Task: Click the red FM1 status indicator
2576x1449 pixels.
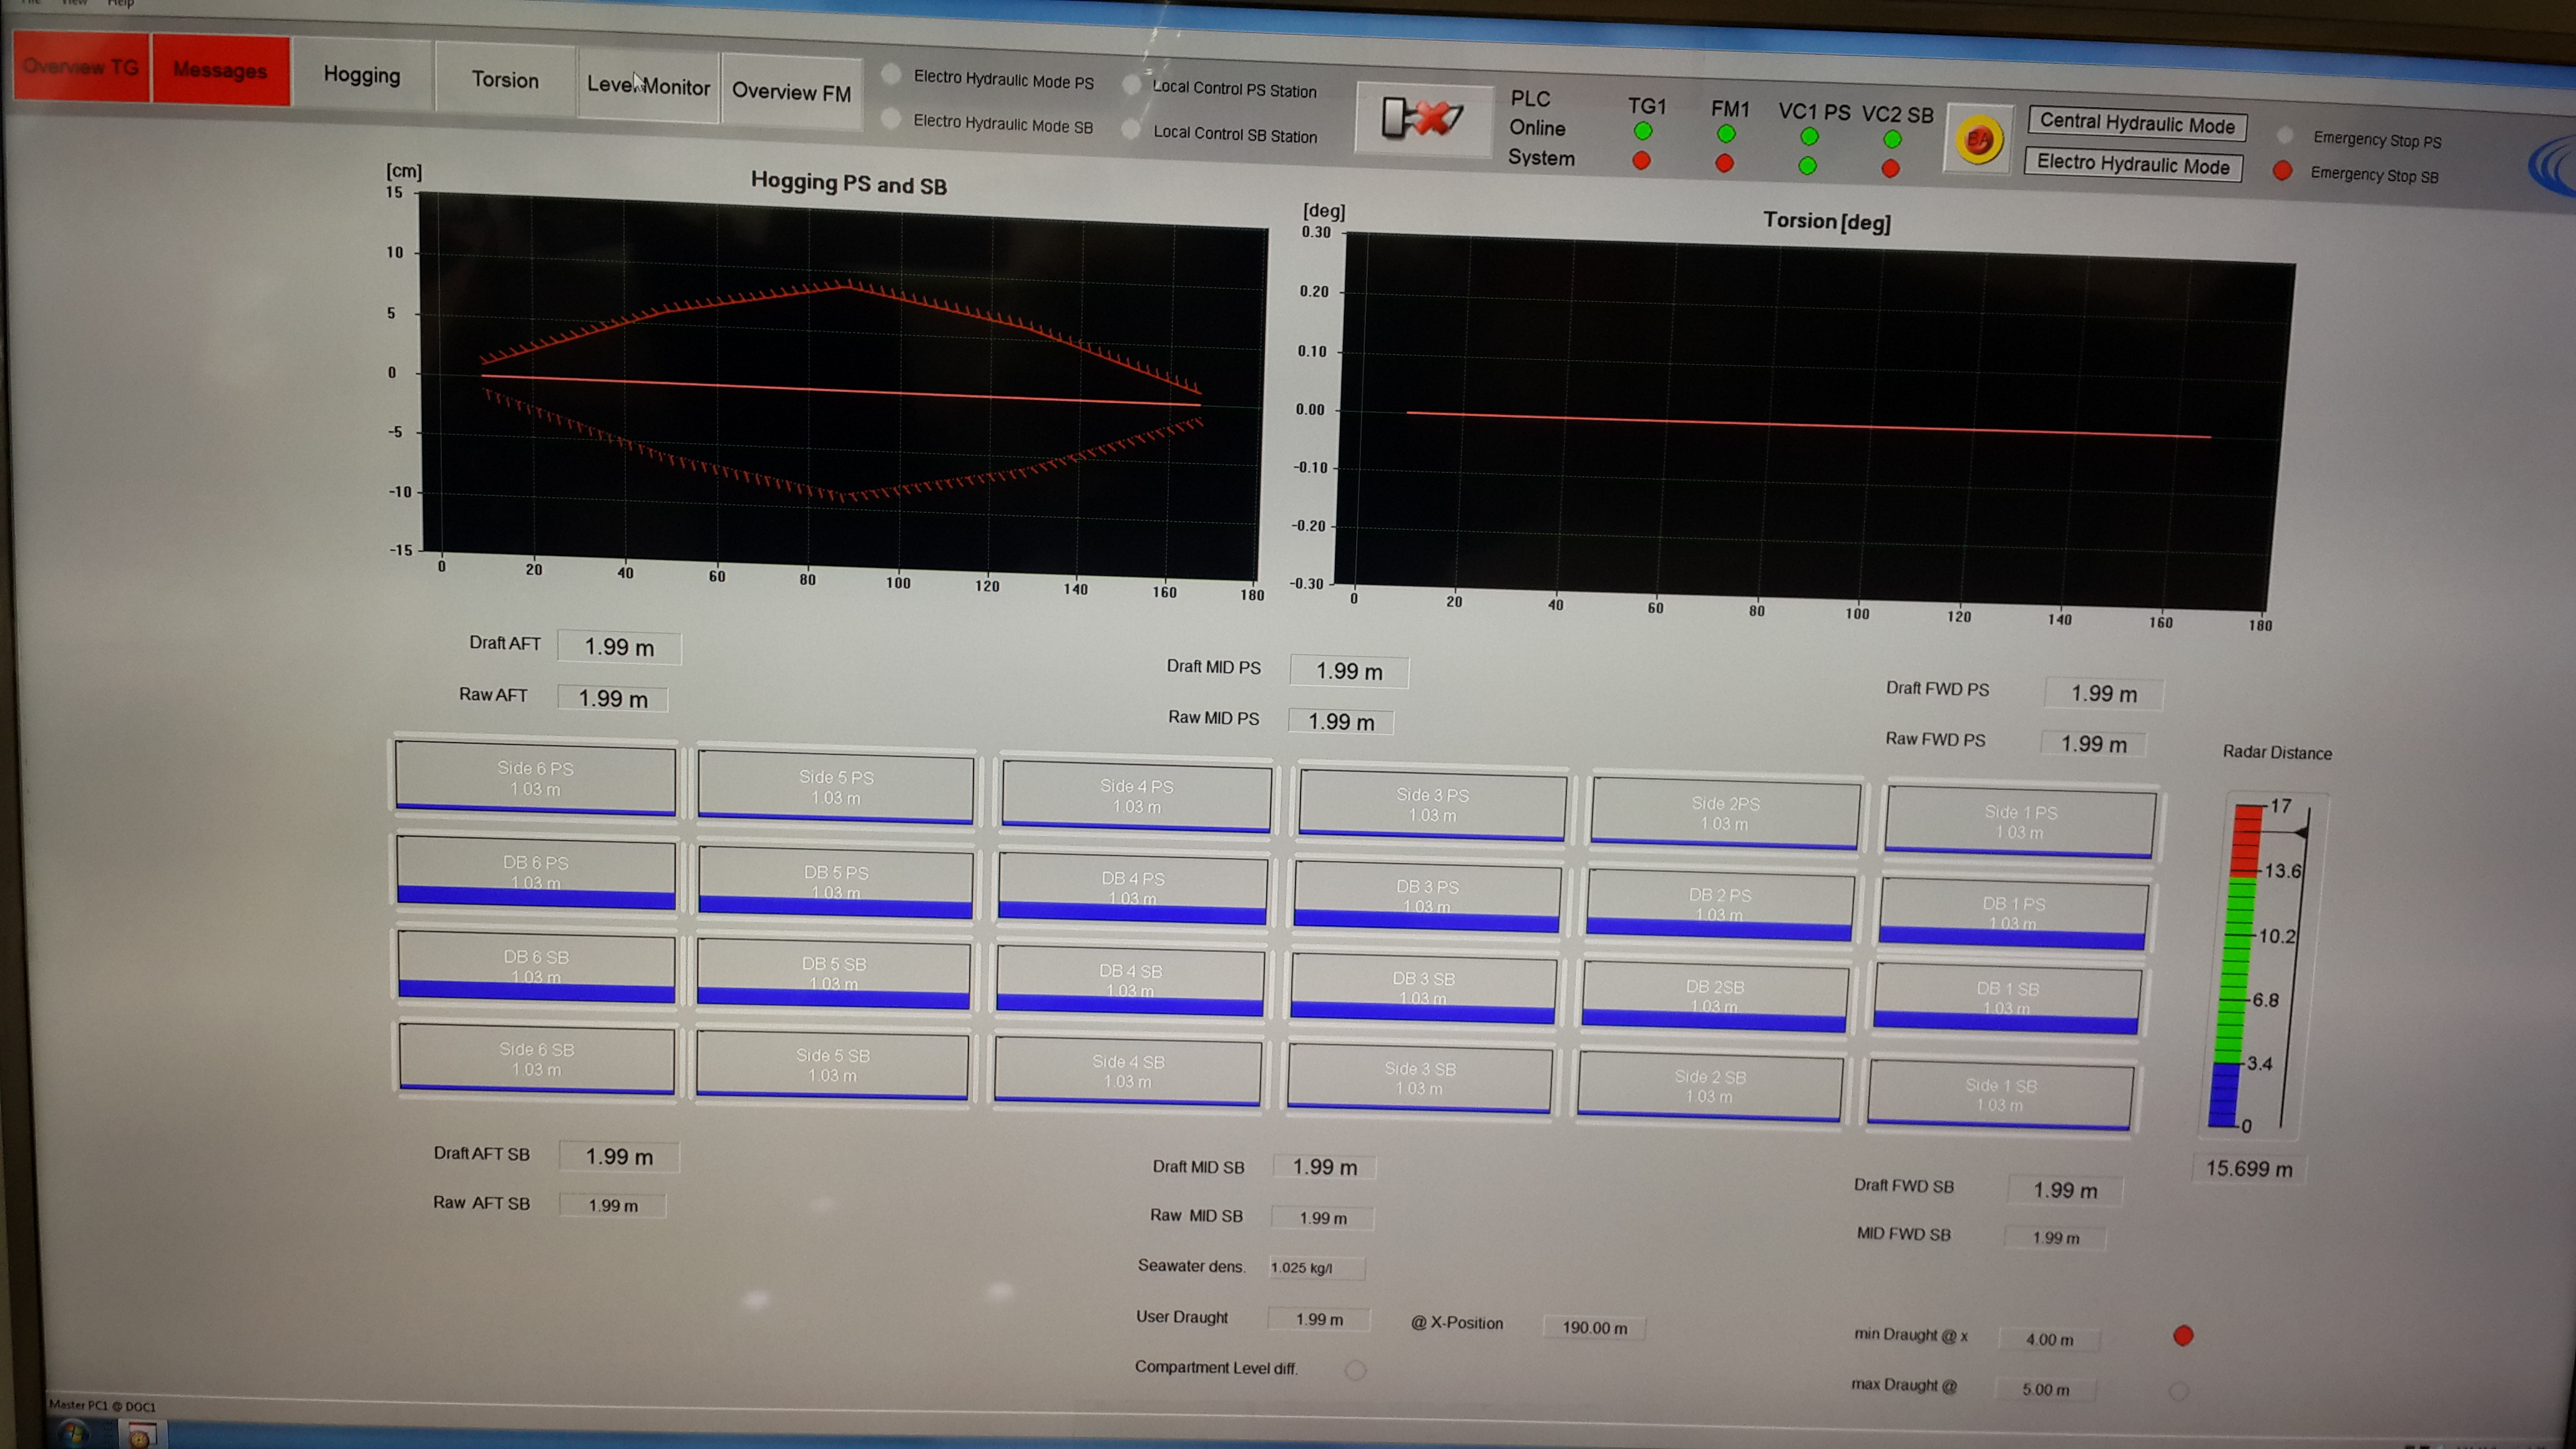Action: (1724, 163)
